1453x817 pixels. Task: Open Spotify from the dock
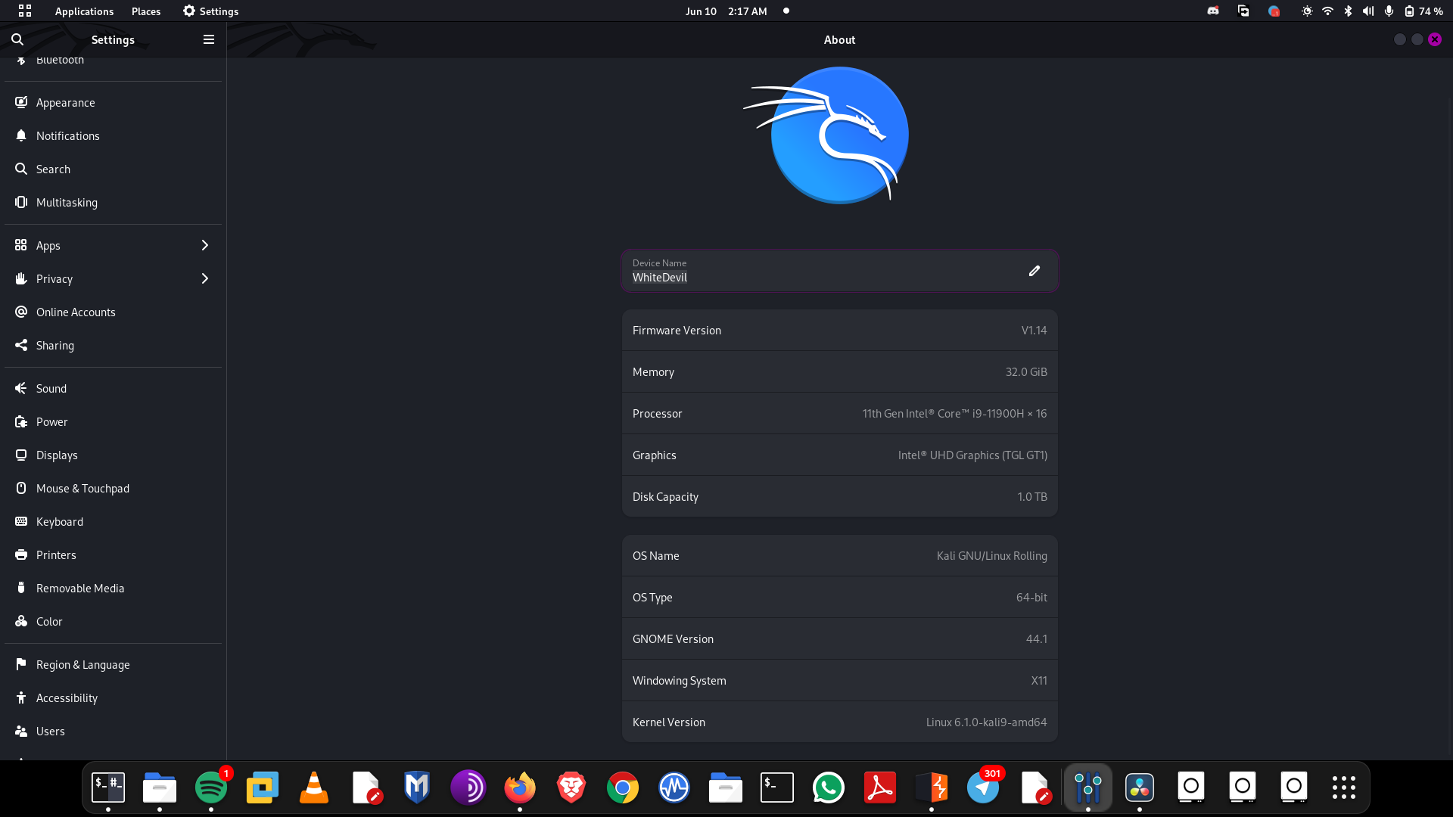(211, 787)
